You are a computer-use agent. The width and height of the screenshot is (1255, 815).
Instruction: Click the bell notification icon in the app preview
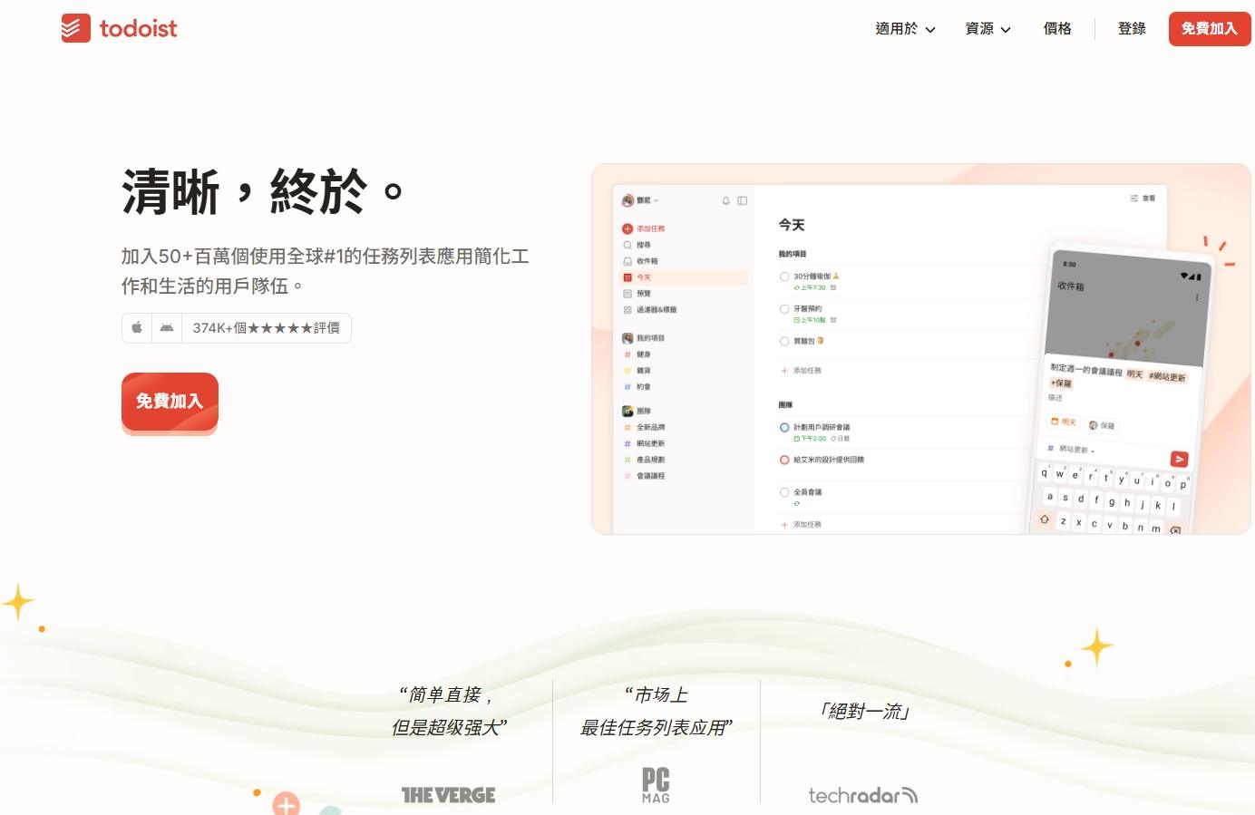[x=725, y=200]
